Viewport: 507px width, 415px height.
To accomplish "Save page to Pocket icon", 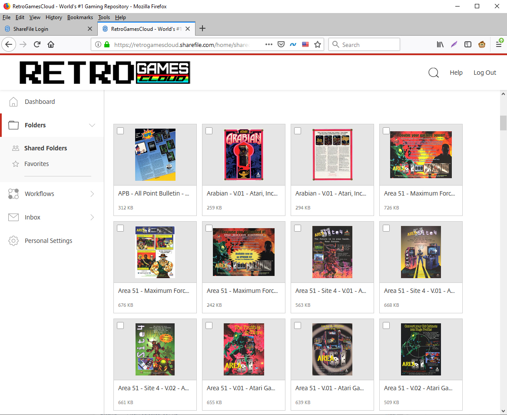I will point(281,45).
